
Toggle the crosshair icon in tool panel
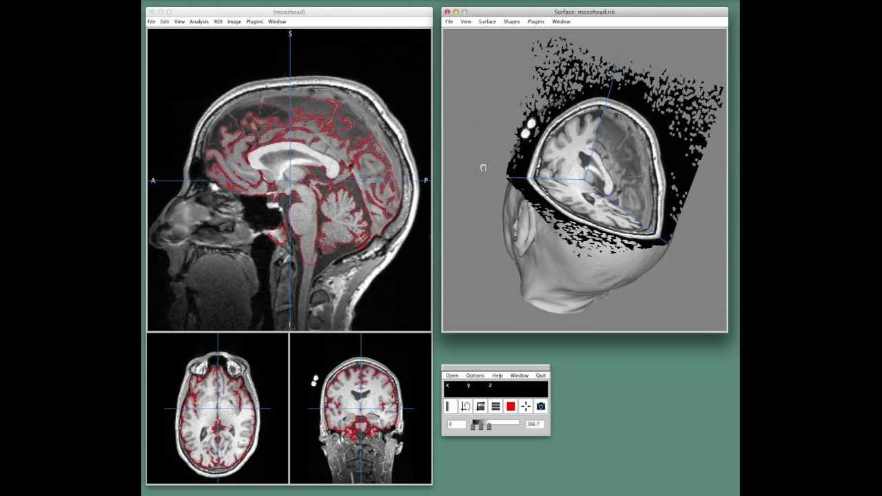pyautogui.click(x=526, y=406)
